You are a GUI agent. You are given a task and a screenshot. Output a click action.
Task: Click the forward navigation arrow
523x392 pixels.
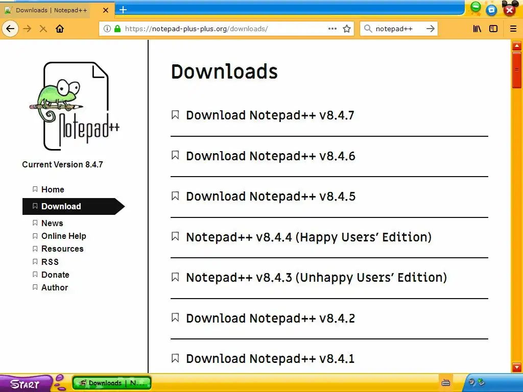point(28,29)
